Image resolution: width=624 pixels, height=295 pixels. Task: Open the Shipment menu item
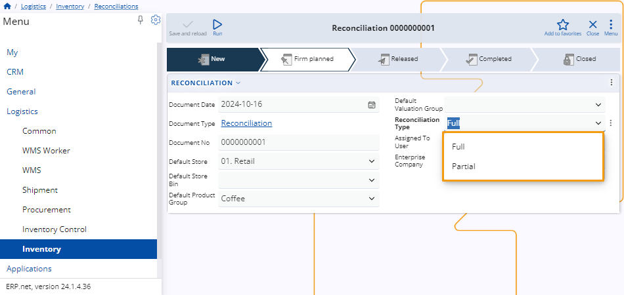point(40,190)
